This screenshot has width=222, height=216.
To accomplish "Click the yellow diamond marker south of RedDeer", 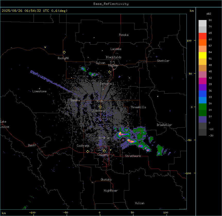I will point(110,72).
